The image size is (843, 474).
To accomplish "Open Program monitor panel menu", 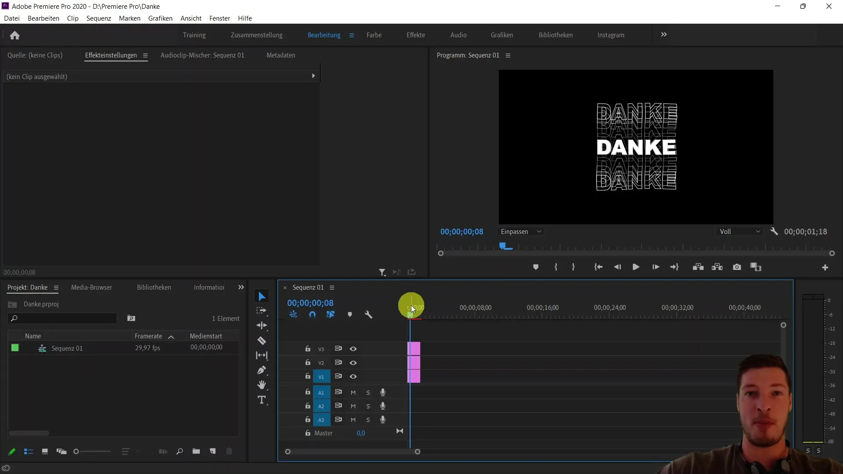I will tap(508, 56).
